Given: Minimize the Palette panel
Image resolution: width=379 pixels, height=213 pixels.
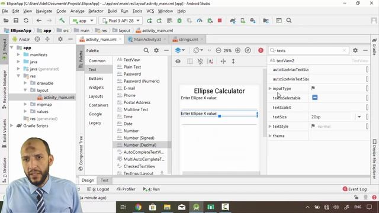Looking at the screenshot, I should 166,50.
